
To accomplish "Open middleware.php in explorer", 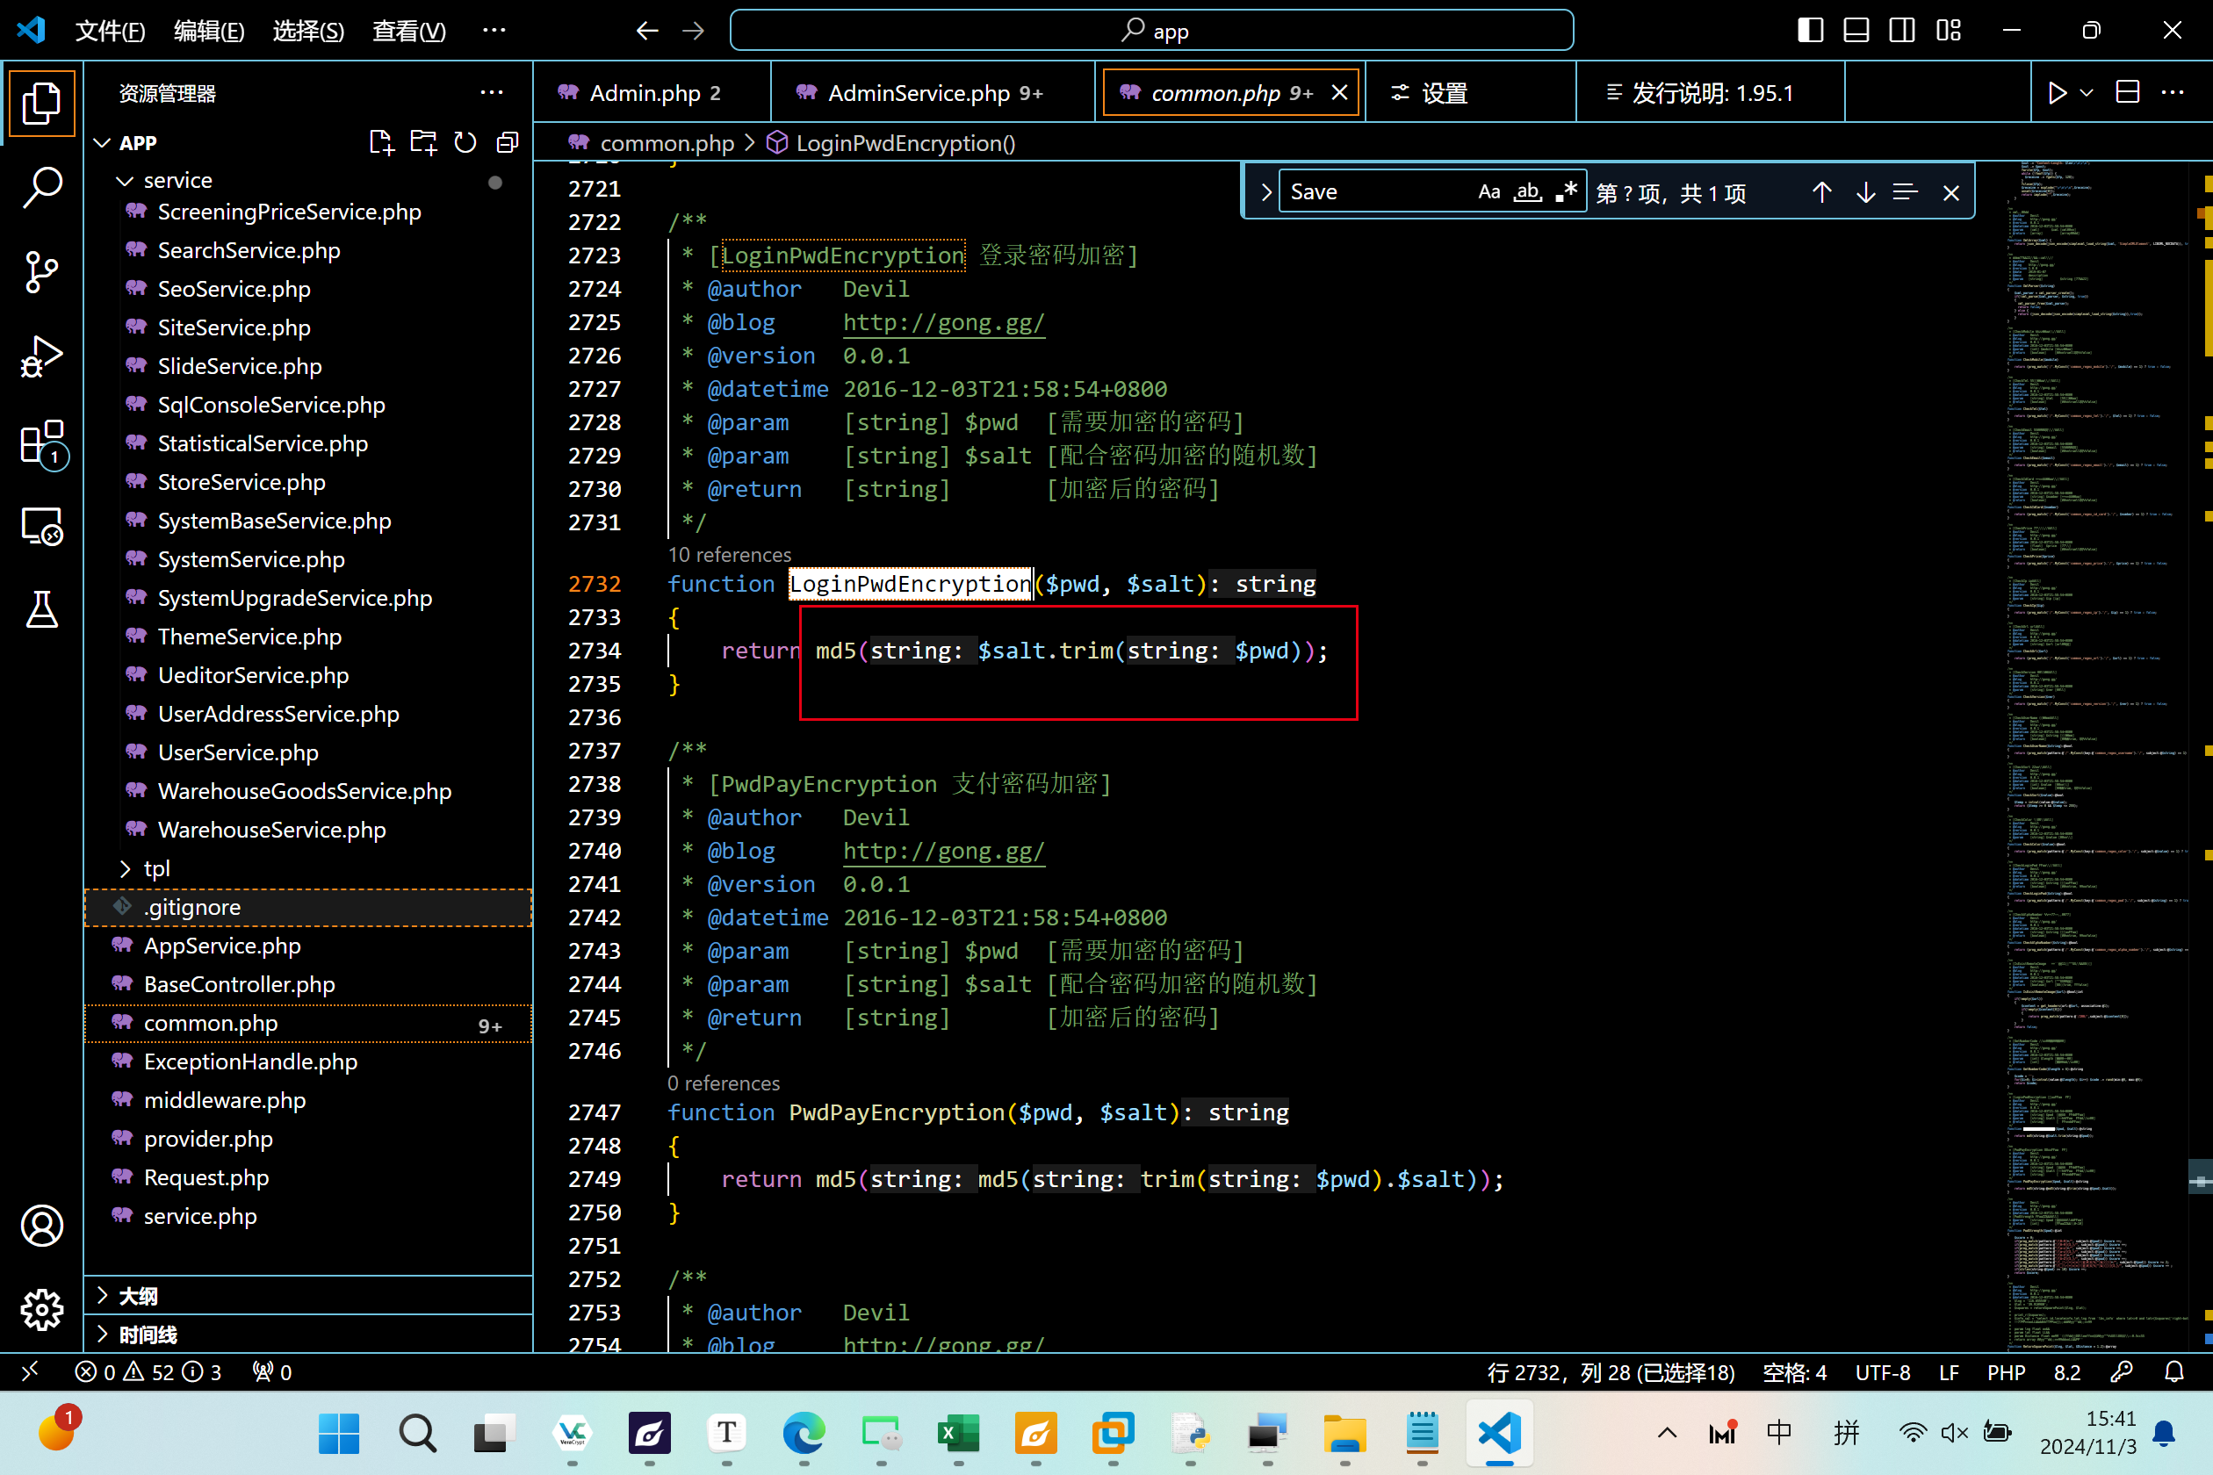I will pyautogui.click(x=308, y=1101).
